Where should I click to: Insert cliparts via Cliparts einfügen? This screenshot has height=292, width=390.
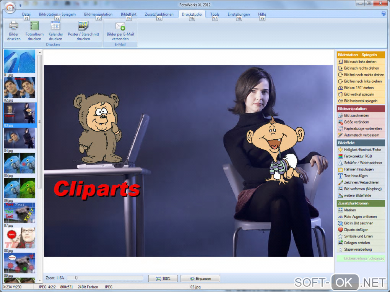[x=361, y=230]
